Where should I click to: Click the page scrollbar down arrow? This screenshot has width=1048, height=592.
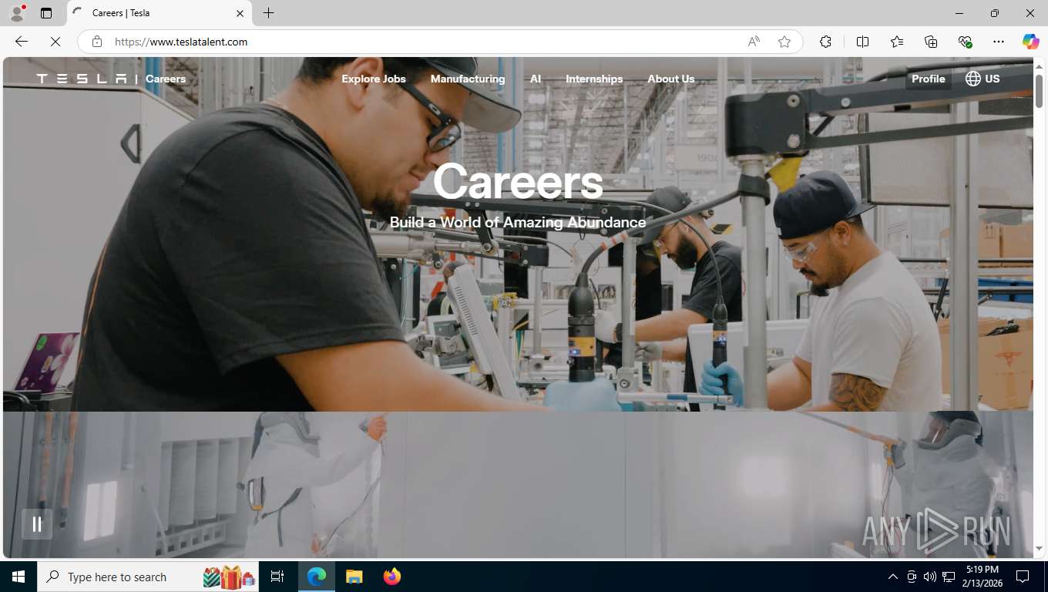coord(1039,549)
